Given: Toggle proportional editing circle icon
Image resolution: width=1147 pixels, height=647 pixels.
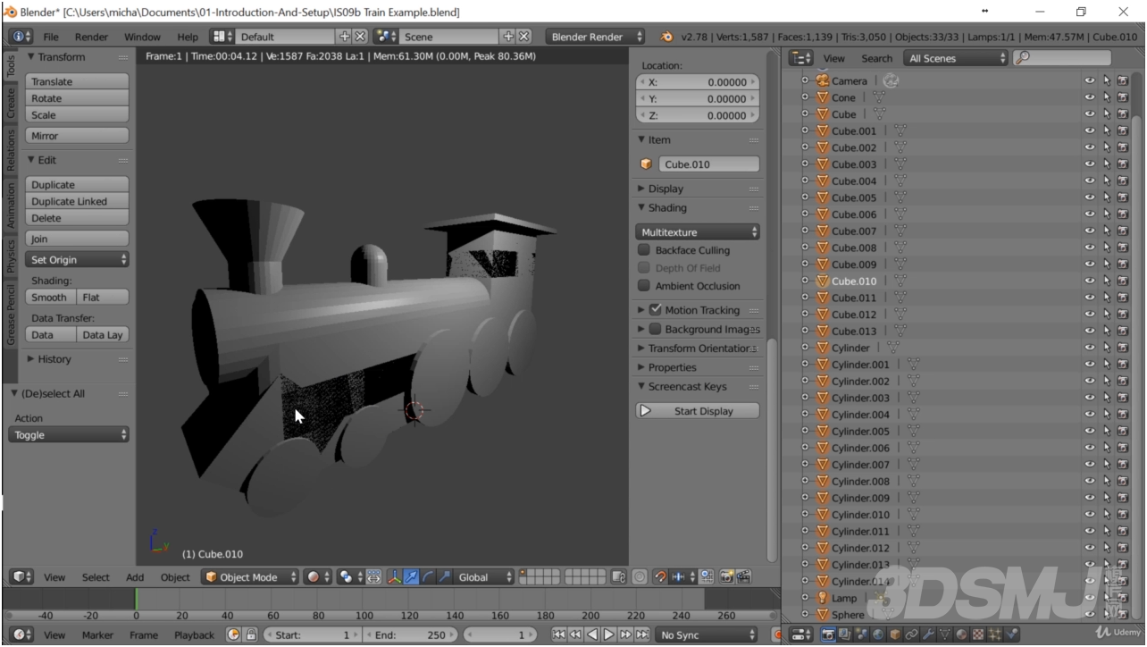Looking at the screenshot, I should pos(639,577).
